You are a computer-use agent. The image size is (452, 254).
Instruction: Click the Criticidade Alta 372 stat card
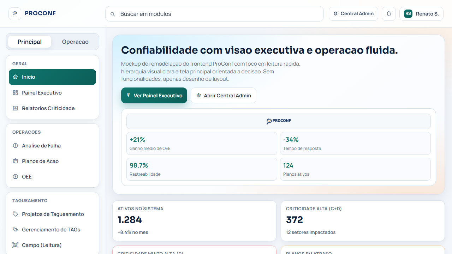(x=363, y=220)
